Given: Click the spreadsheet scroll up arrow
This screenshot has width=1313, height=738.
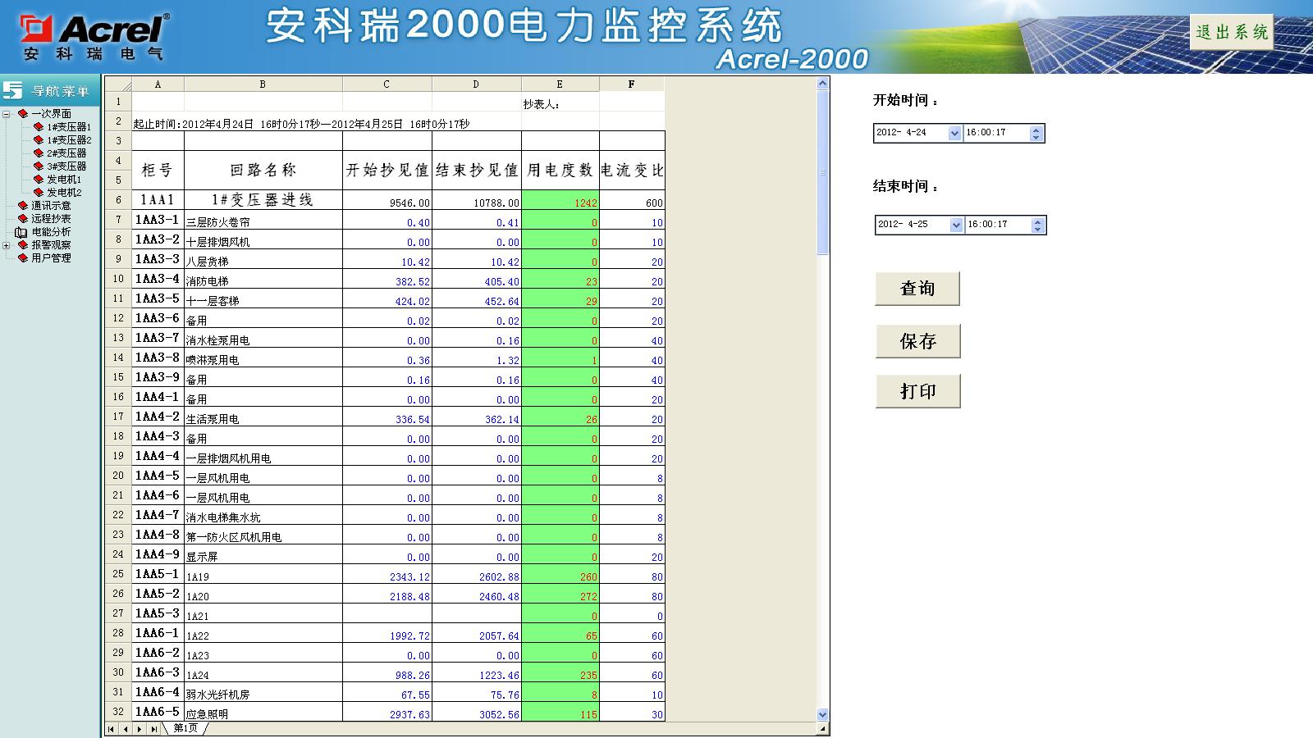Looking at the screenshot, I should [x=823, y=83].
